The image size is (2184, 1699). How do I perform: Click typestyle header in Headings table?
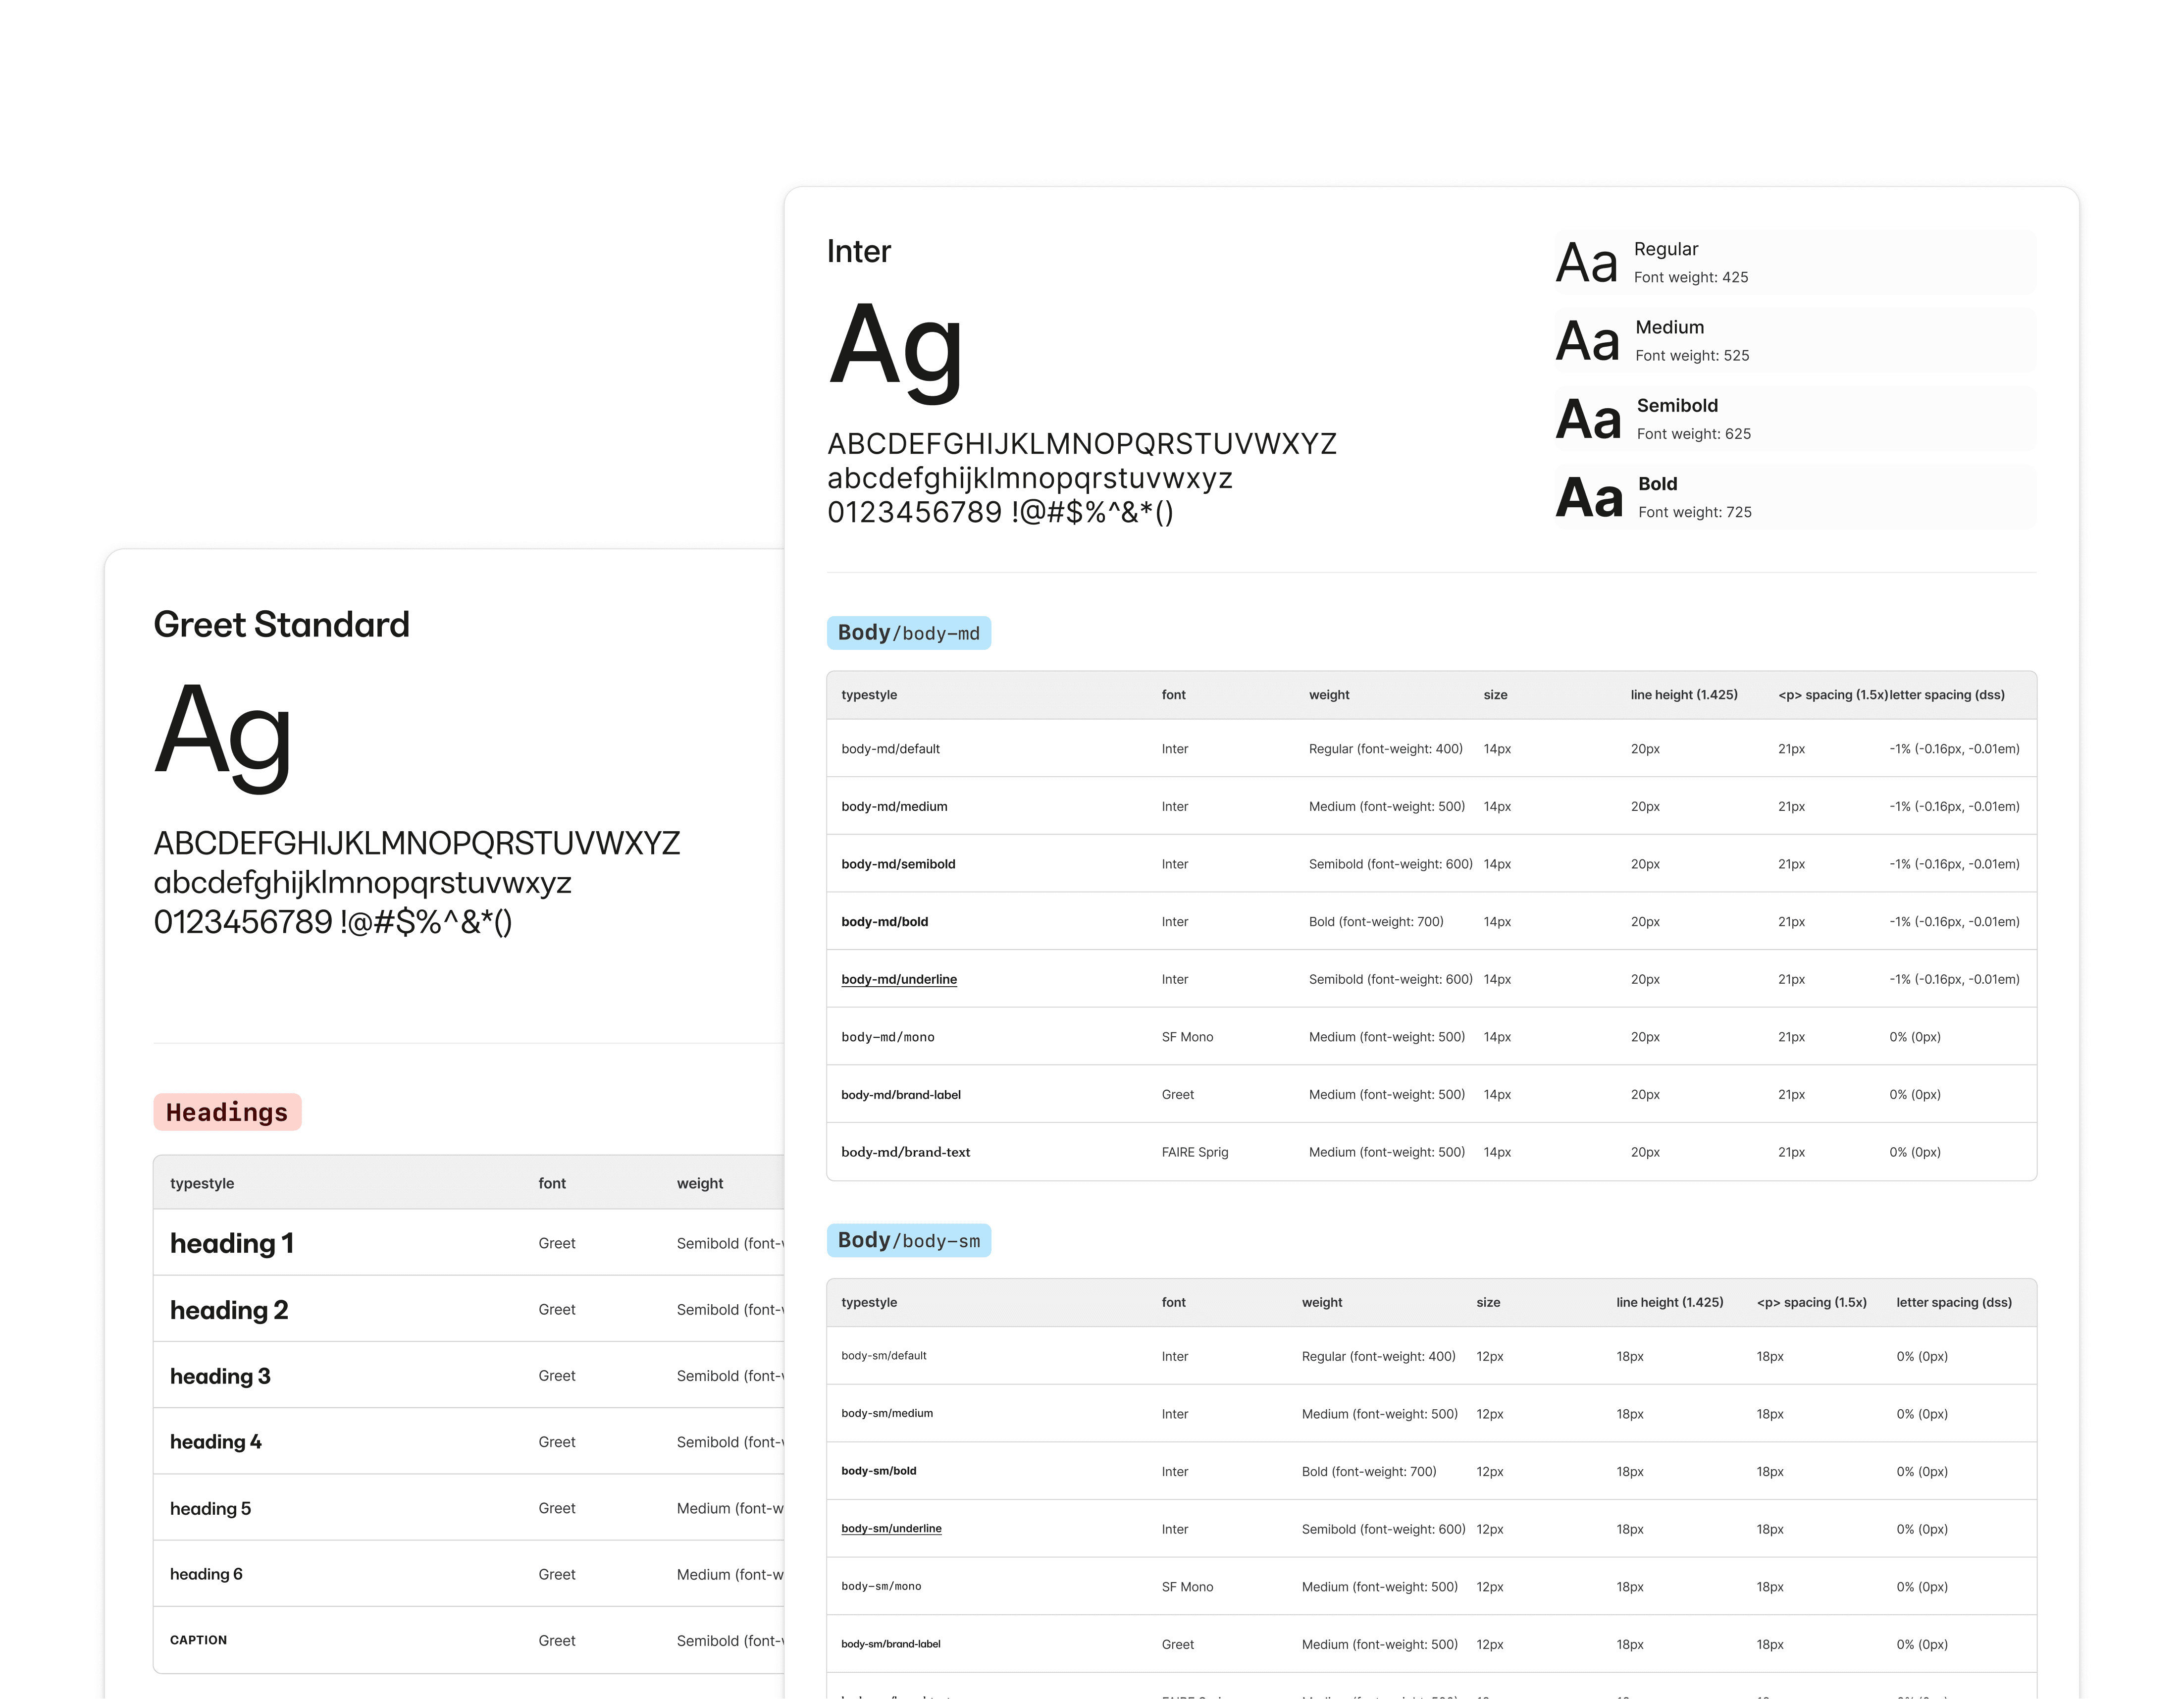(202, 1183)
